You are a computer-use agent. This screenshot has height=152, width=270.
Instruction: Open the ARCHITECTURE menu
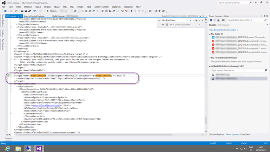pos(102,7)
